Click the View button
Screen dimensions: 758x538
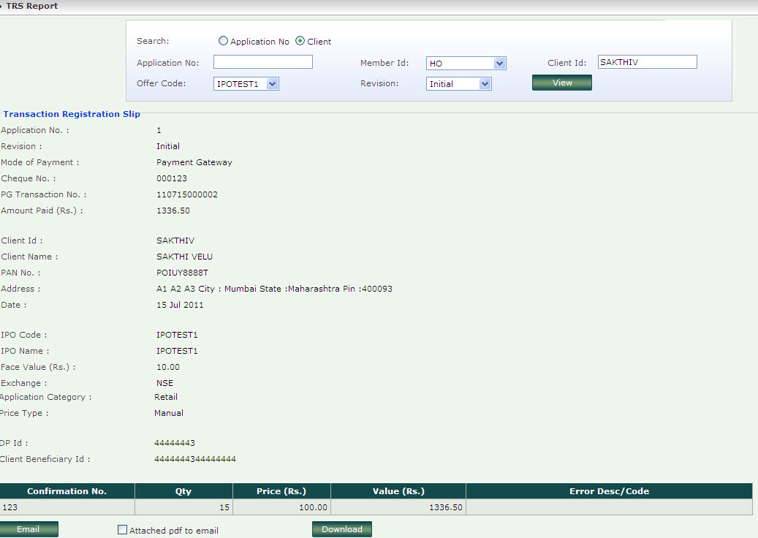coord(561,83)
